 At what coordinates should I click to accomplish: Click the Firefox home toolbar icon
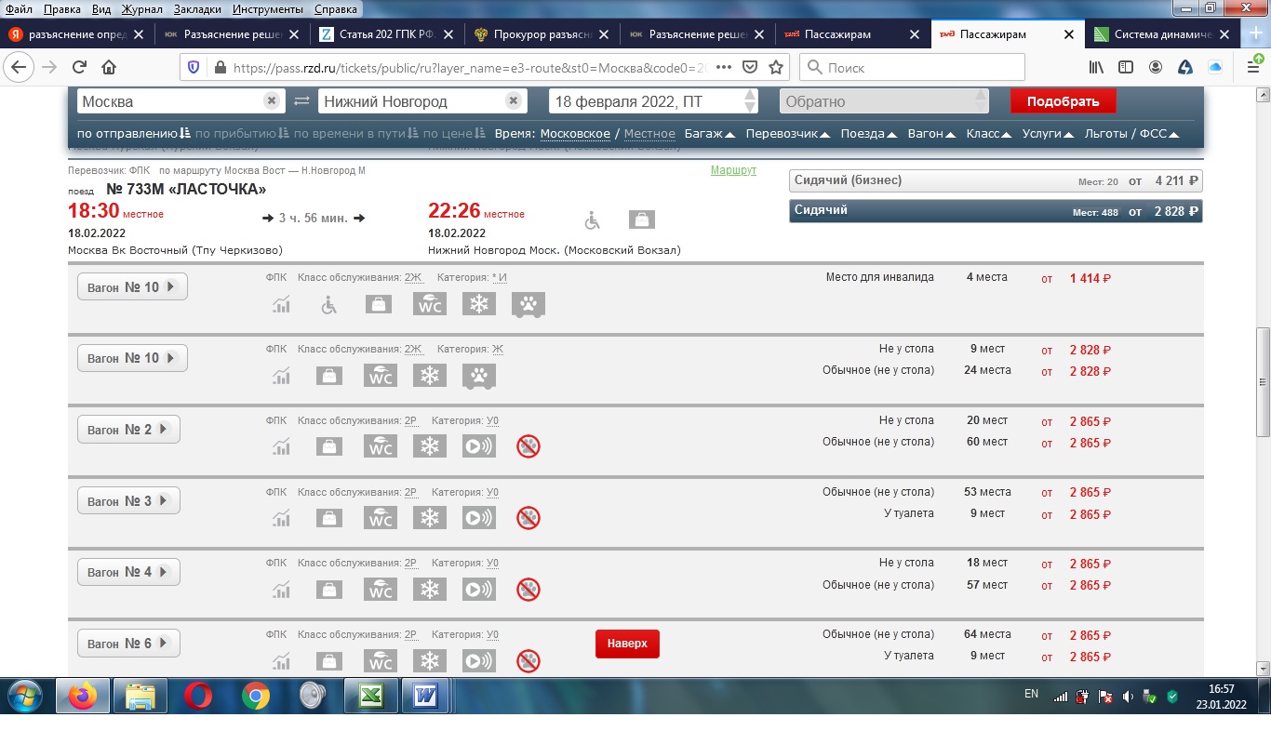109,68
